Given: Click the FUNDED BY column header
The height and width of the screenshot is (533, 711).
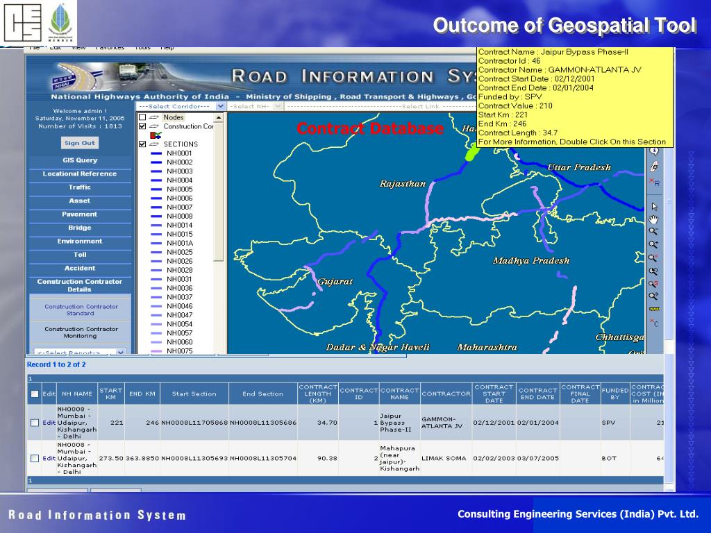Looking at the screenshot, I should [615, 394].
